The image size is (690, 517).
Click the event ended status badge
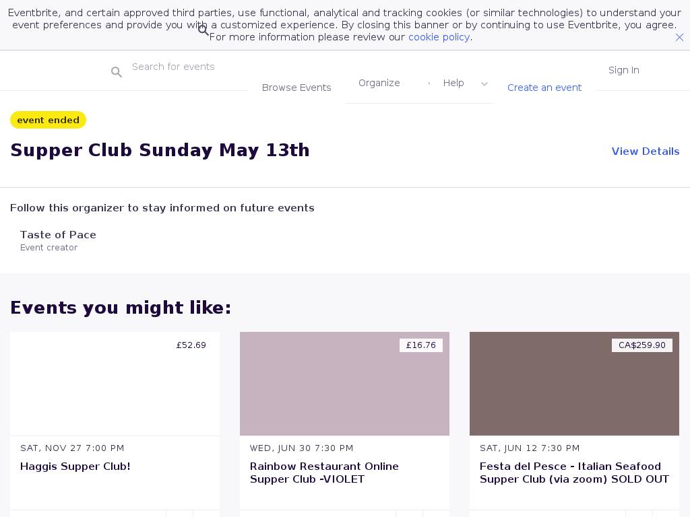click(48, 120)
